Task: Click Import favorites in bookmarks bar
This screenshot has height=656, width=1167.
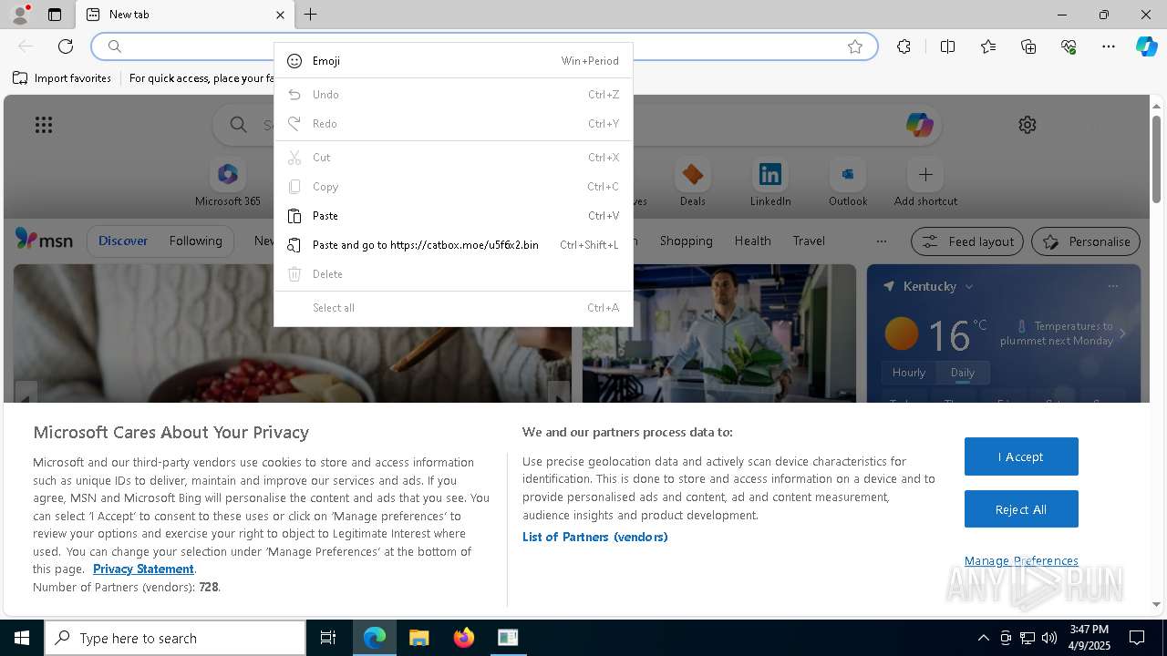Action: [62, 78]
